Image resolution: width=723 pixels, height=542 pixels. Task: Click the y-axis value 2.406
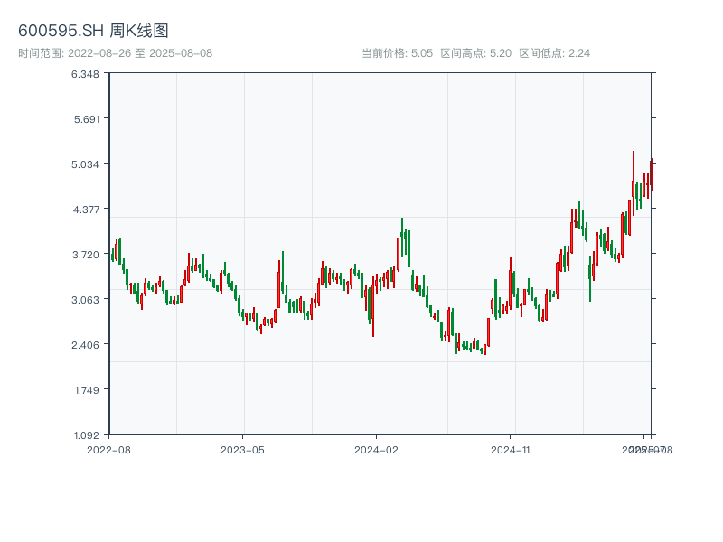(x=85, y=345)
